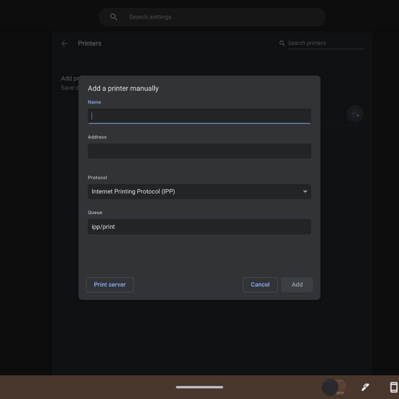Click the Search printers magnifier icon
This screenshot has height=399, width=399.
(282, 43)
